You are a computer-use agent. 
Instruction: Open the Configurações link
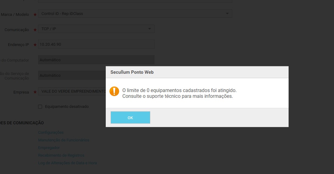51,133
